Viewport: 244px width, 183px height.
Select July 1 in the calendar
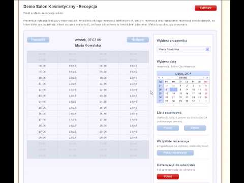tap(180, 86)
